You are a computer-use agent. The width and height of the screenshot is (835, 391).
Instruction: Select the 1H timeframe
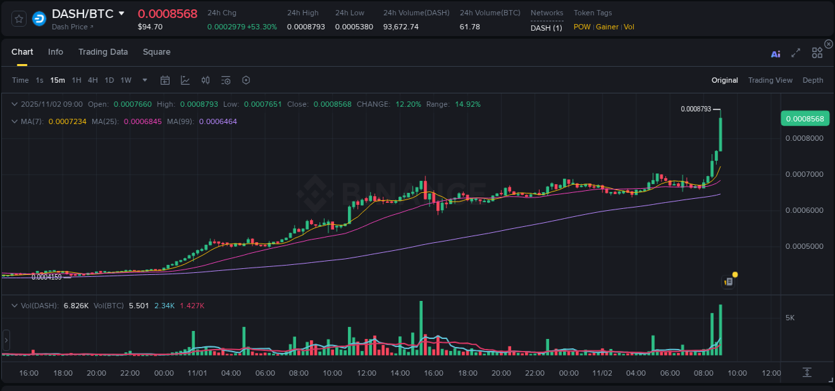(x=75, y=80)
